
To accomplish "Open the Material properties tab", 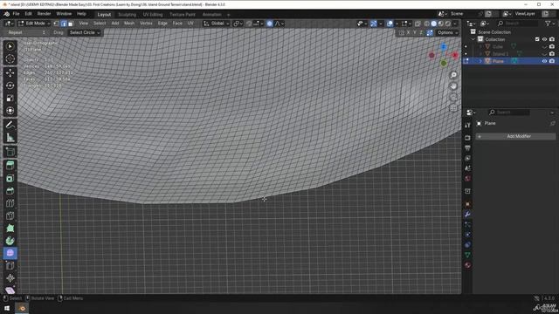I will (467, 265).
